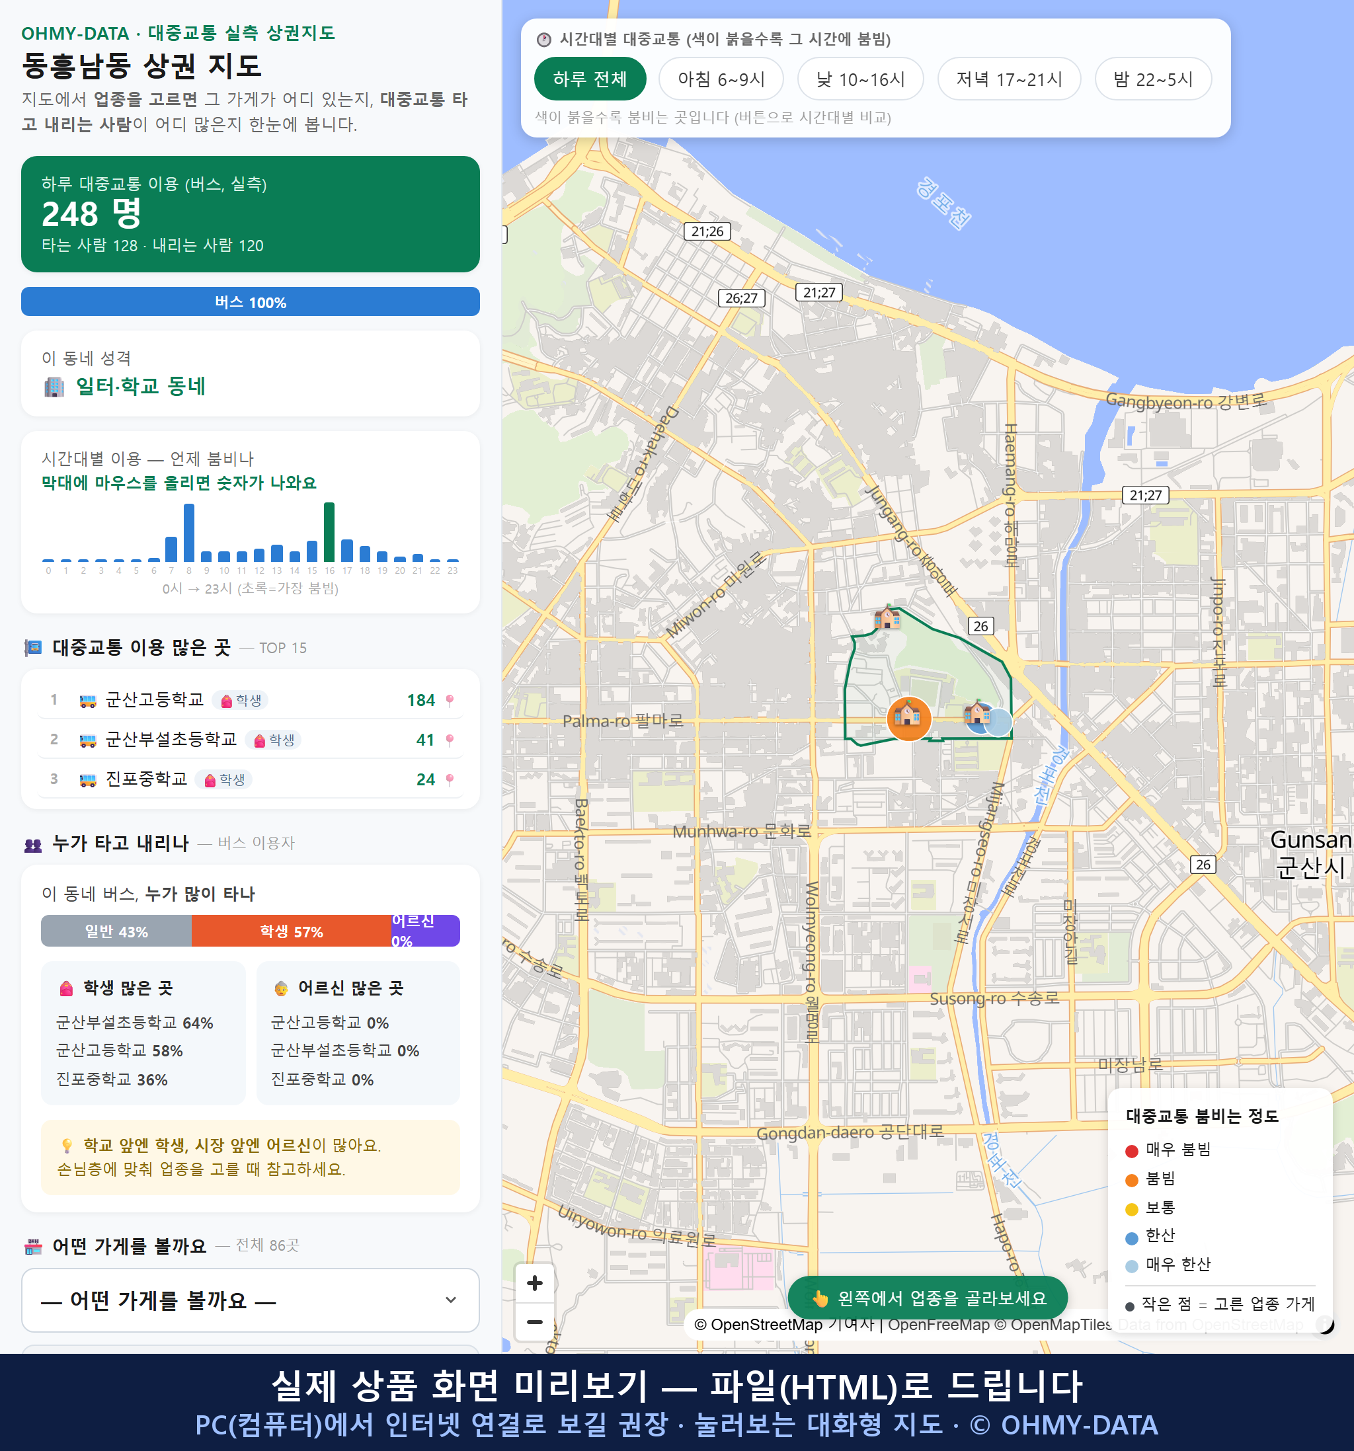Click the 일터·학교 동네 building icon
Image resolution: width=1354 pixels, height=1451 pixels.
pos(54,386)
